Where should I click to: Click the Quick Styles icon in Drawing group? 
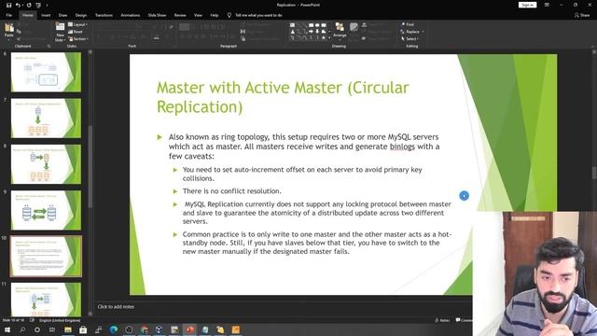point(354,27)
